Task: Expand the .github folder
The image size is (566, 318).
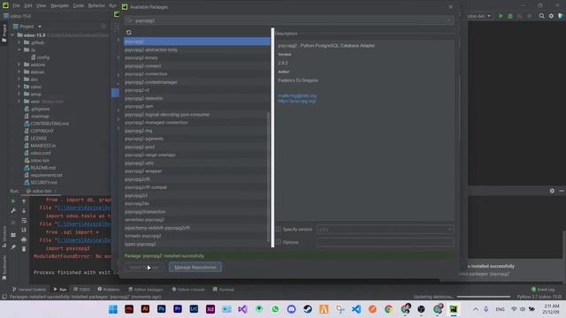Action: [19, 42]
